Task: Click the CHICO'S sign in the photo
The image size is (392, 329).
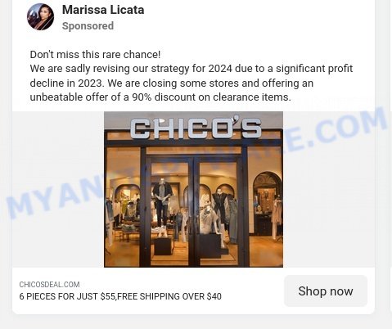Action: 196,128
